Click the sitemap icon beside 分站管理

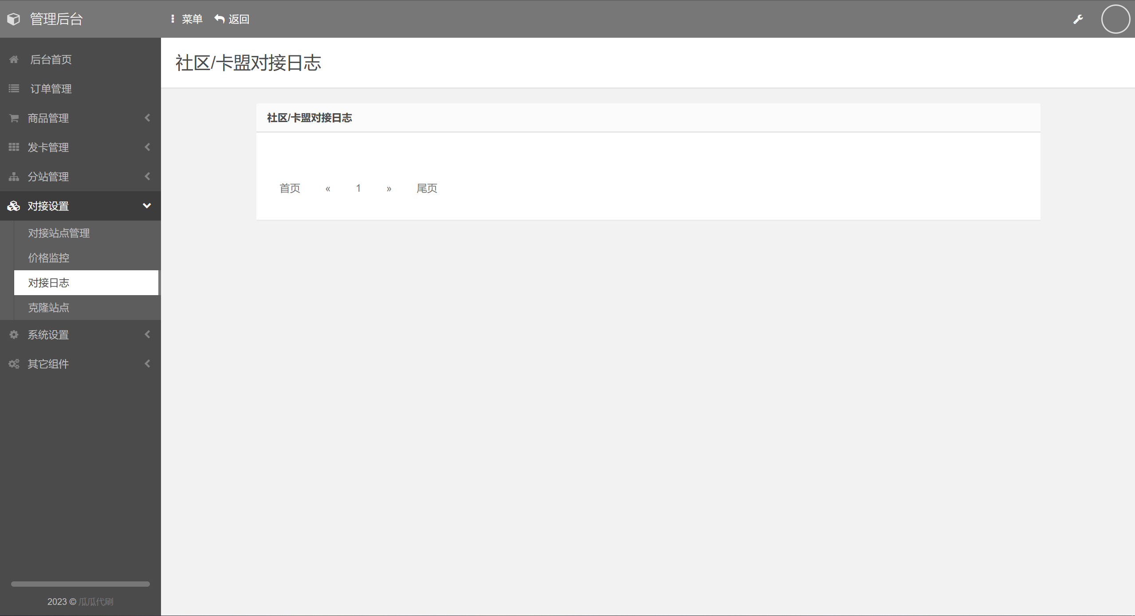[x=14, y=177]
